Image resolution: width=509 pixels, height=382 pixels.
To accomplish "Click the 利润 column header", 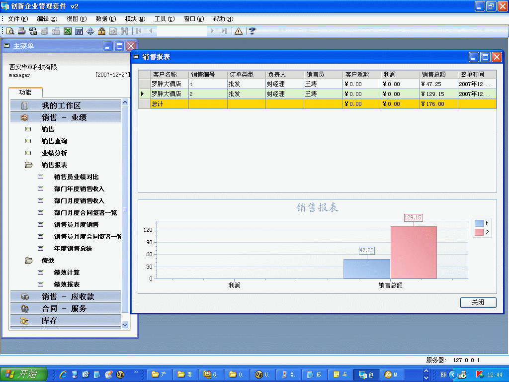I will coord(400,75).
